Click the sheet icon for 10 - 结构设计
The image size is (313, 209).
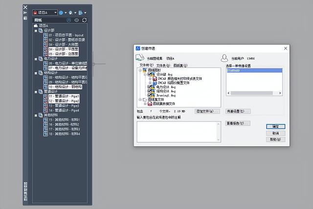pos(45,87)
